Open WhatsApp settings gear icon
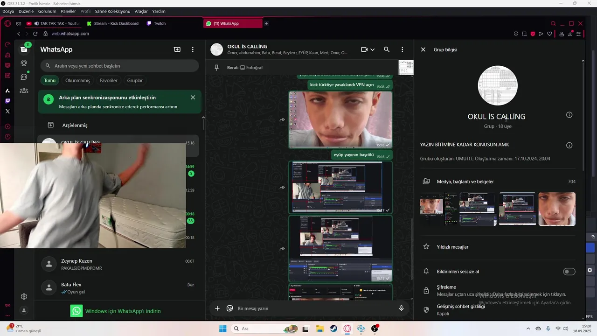 coord(24,296)
